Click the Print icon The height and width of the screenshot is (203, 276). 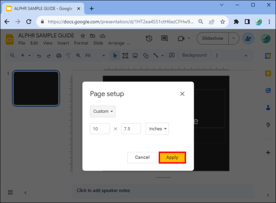point(59,56)
